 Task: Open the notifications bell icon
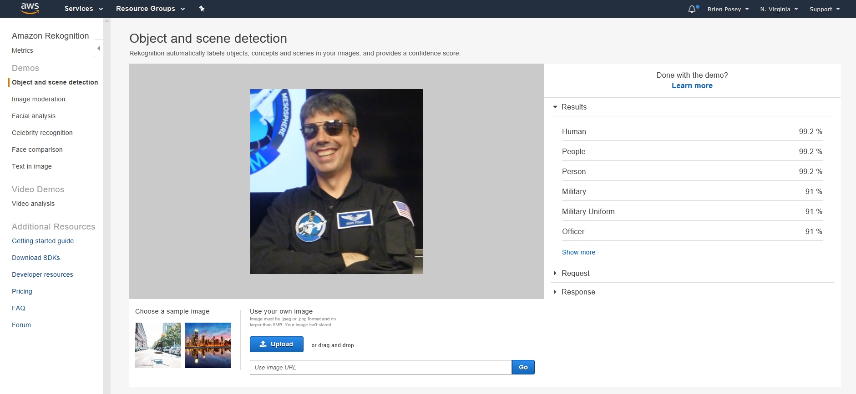[692, 9]
